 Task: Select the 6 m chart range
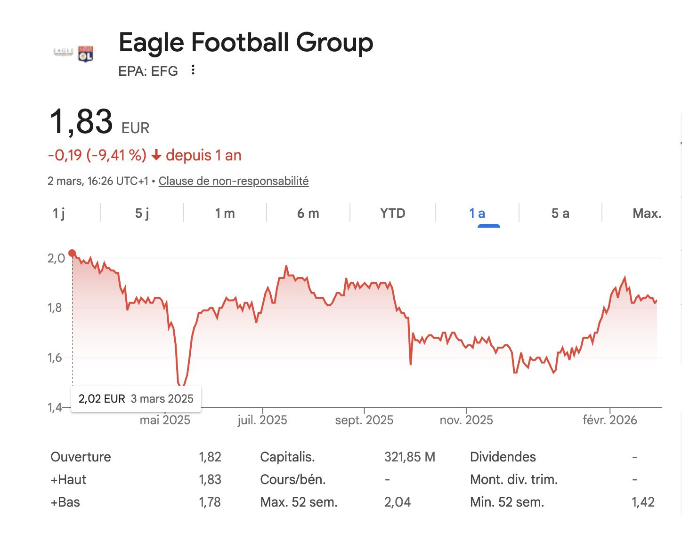pyautogui.click(x=308, y=214)
